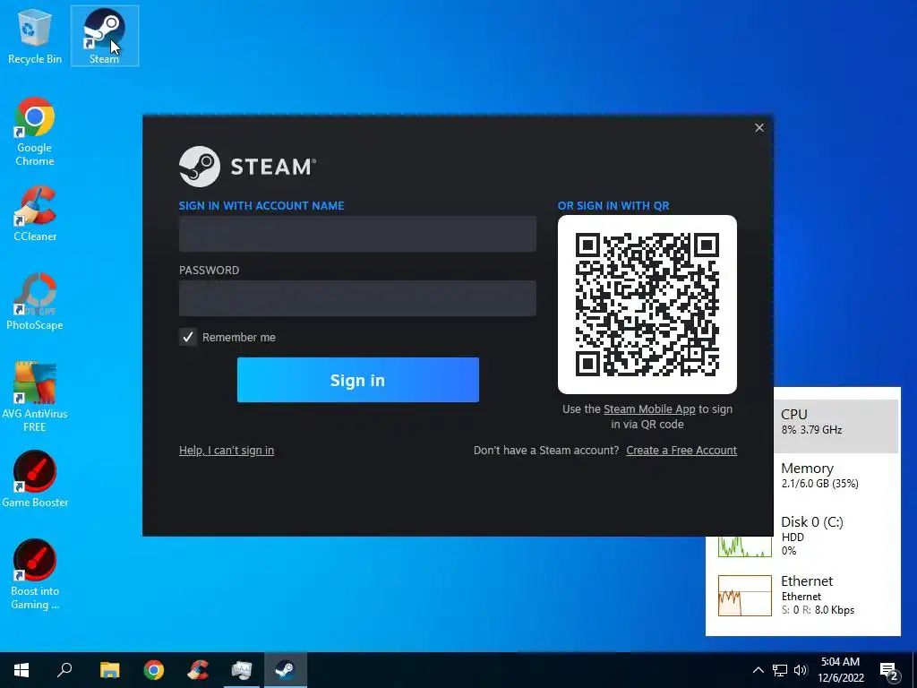Open the notification center icon
Viewport: 917px width, 688px height.
889,671
